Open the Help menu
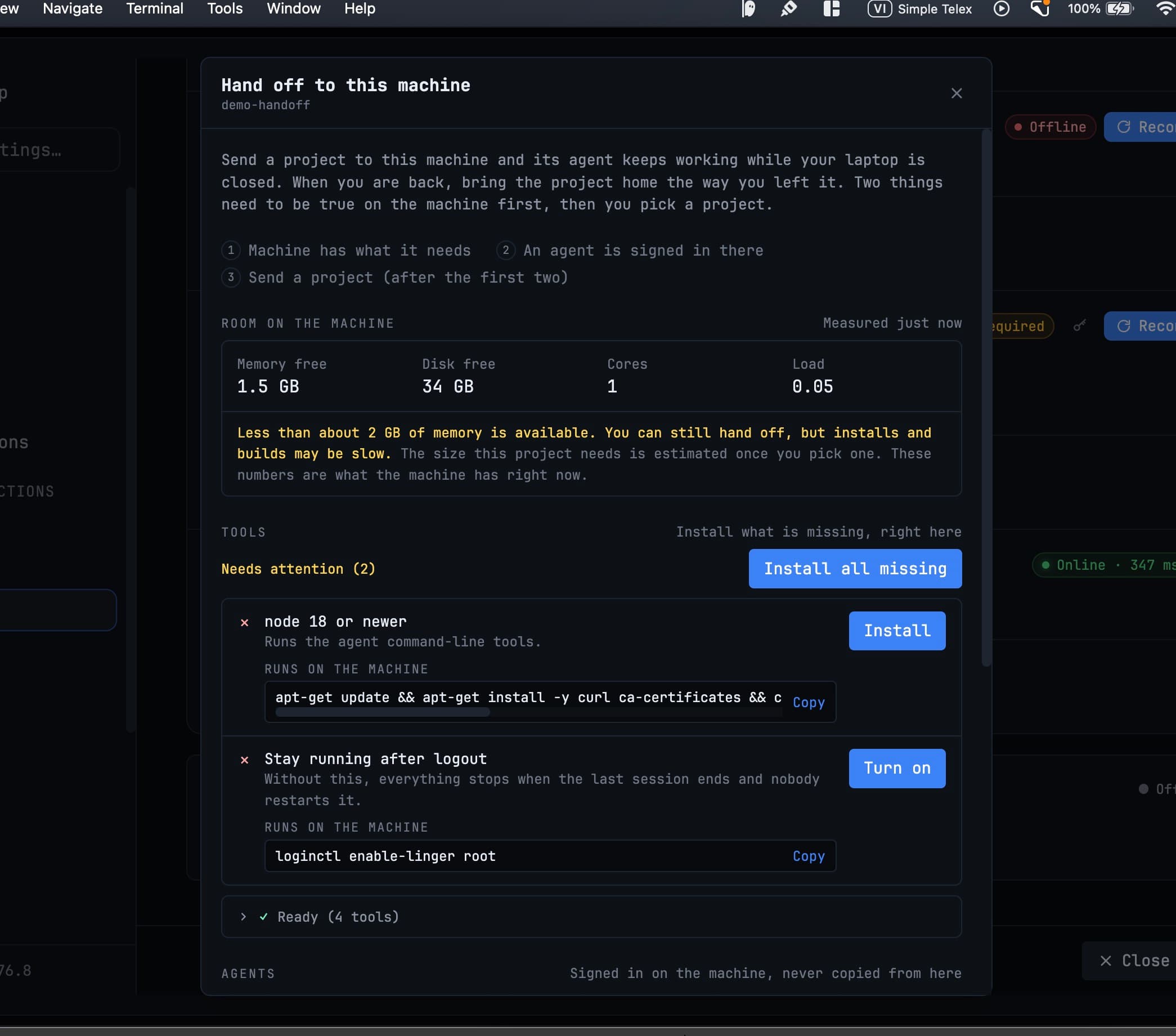Screen dimensions: 1176x1036 click(x=360, y=8)
